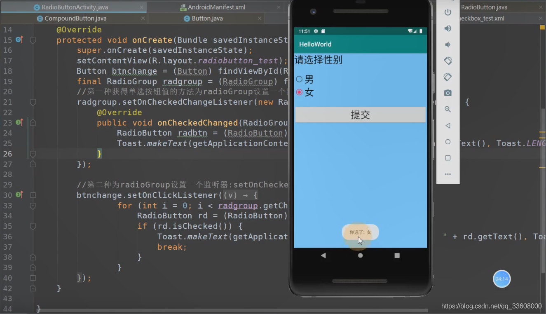Switch to the RadioButton.java tab
Image resolution: width=546 pixels, height=314 pixels.
(484, 7)
